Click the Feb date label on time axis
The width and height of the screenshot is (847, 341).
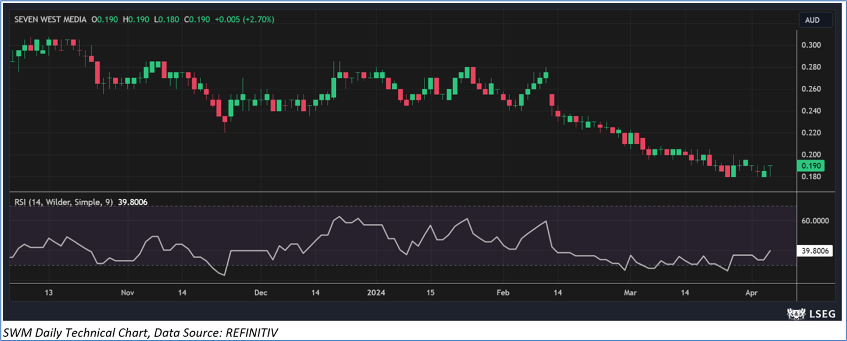503,293
